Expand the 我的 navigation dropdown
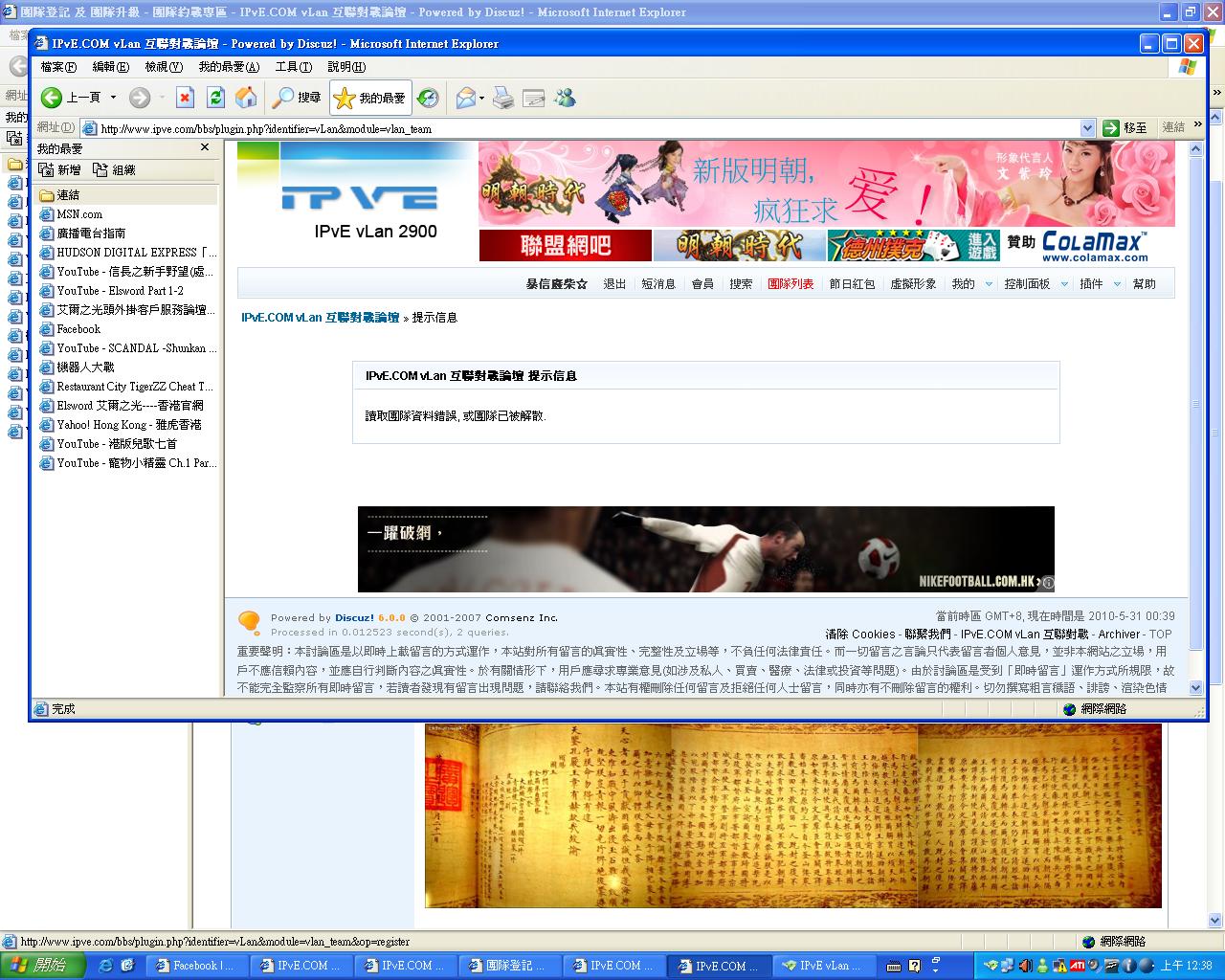The width and height of the screenshot is (1225, 980). pos(989,284)
